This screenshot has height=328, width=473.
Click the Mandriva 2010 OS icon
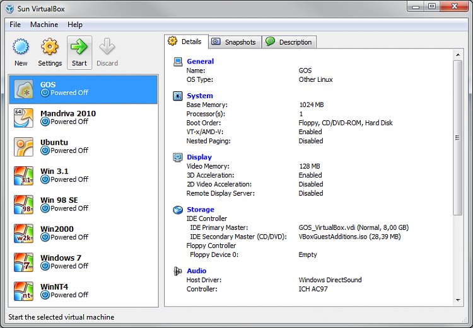coord(23,118)
